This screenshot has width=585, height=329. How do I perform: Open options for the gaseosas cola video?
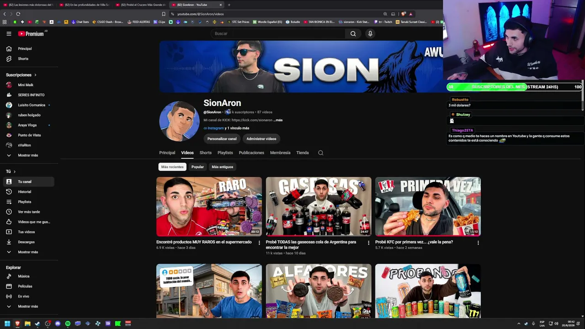(x=368, y=243)
